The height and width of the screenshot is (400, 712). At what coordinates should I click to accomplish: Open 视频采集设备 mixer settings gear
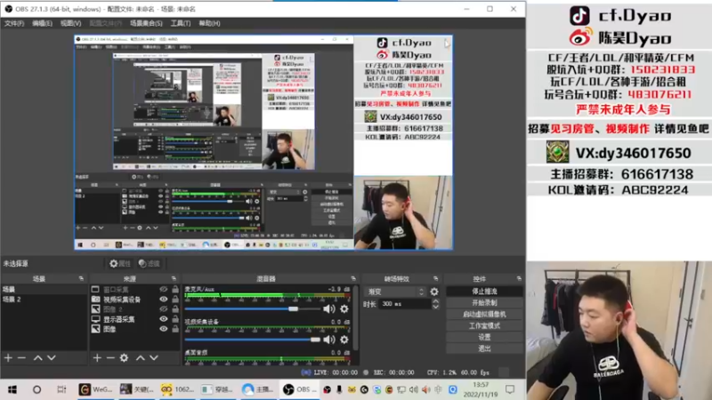point(344,340)
